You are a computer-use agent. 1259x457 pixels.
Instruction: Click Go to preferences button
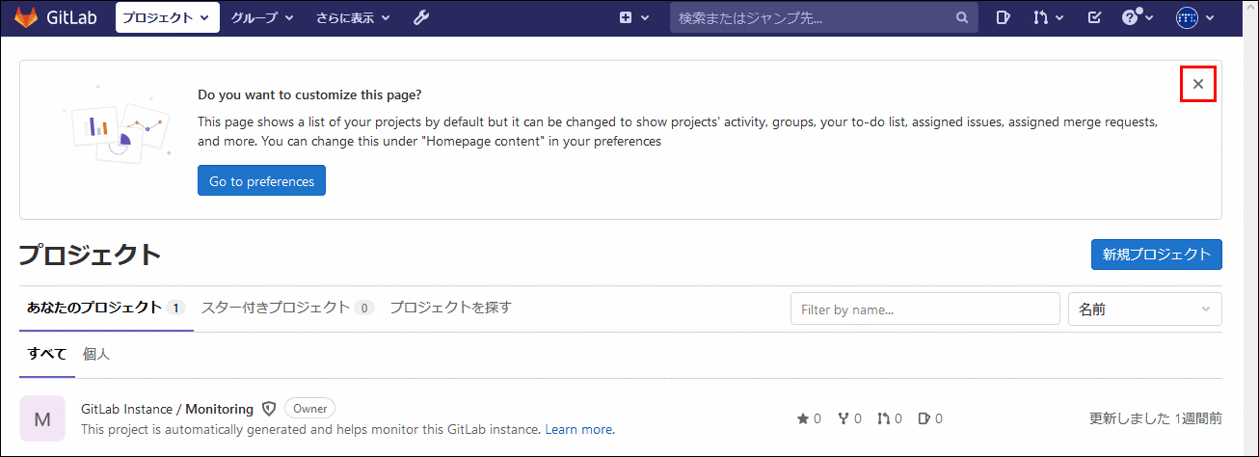(x=261, y=180)
